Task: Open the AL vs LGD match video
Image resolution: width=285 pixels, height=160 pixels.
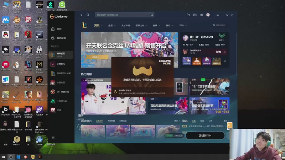Action: pos(113,96)
